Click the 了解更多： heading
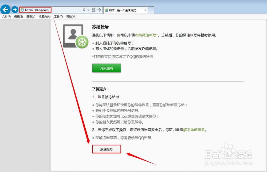The width and height of the screenshot is (267, 172). 101,89
